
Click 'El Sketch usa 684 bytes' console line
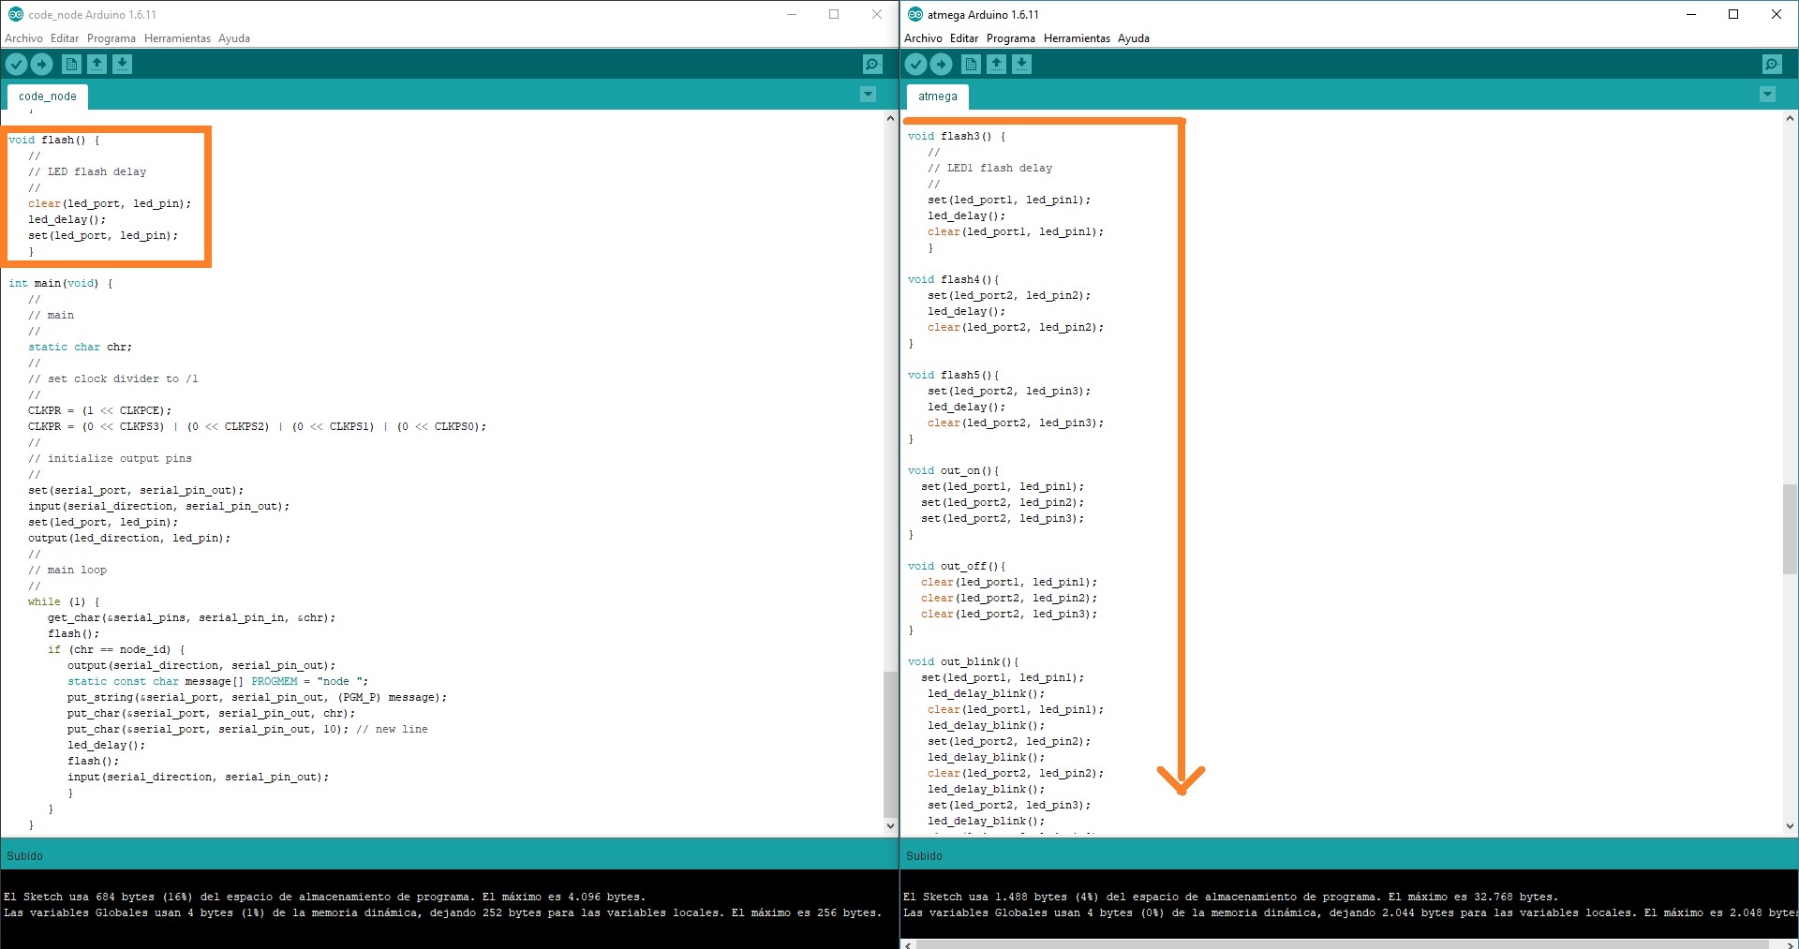[325, 897]
